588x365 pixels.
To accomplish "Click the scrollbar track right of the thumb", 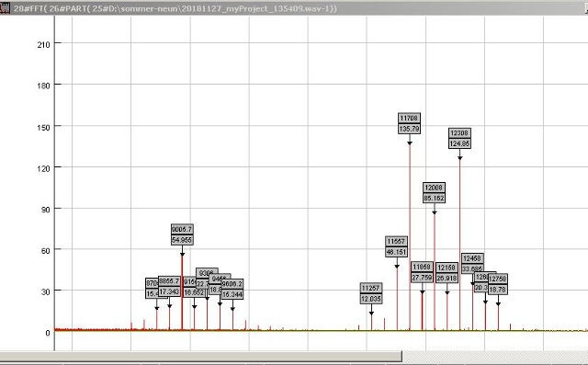I will pos(495,357).
